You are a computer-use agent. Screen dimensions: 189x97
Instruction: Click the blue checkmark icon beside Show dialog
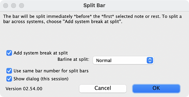pos(9,79)
